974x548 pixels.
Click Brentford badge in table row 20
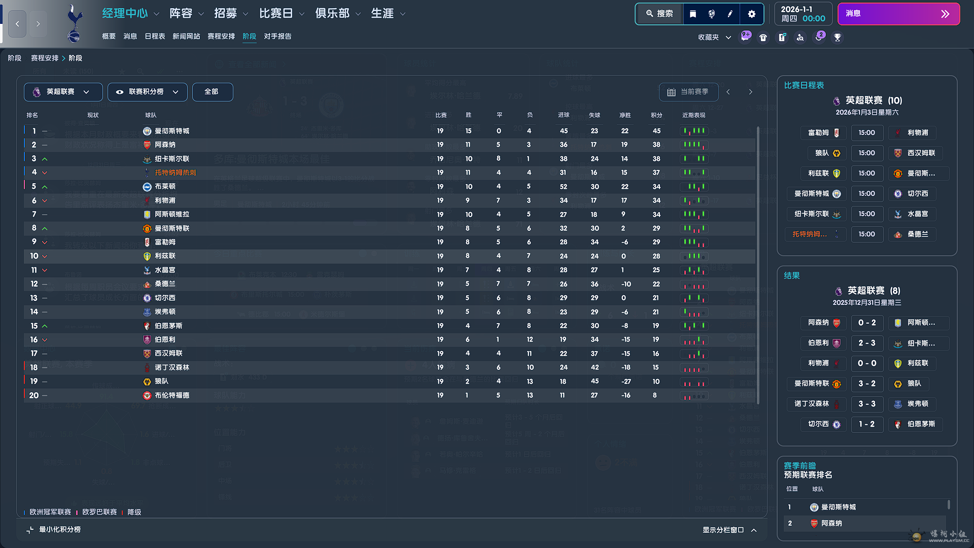pyautogui.click(x=147, y=396)
